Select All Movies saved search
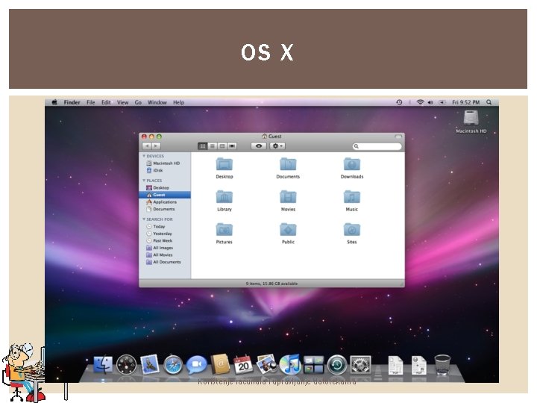 click(165, 255)
